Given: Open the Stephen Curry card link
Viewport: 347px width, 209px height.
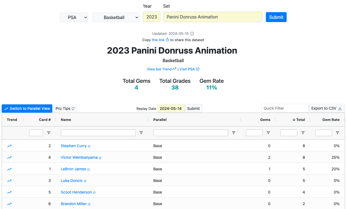Looking at the screenshot, I should (x=74, y=146).
